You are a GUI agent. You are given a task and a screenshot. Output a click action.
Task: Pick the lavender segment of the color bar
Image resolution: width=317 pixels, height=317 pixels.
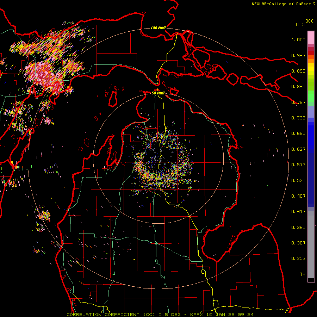tap(311, 112)
